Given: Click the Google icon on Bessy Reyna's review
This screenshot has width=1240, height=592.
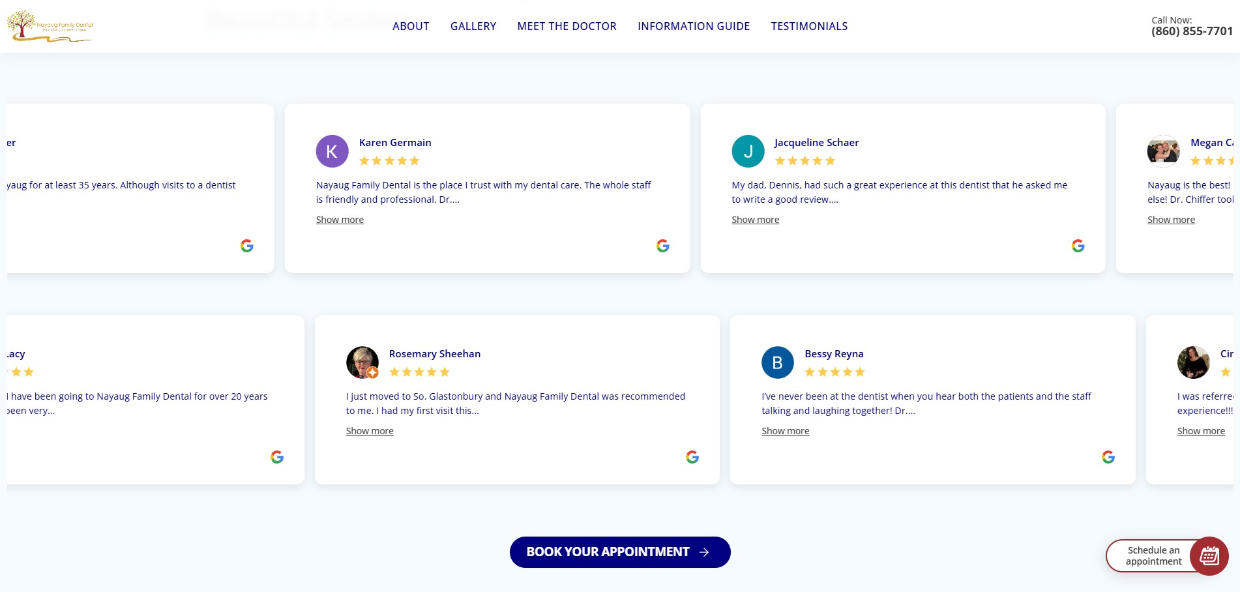Looking at the screenshot, I should (x=1108, y=458).
